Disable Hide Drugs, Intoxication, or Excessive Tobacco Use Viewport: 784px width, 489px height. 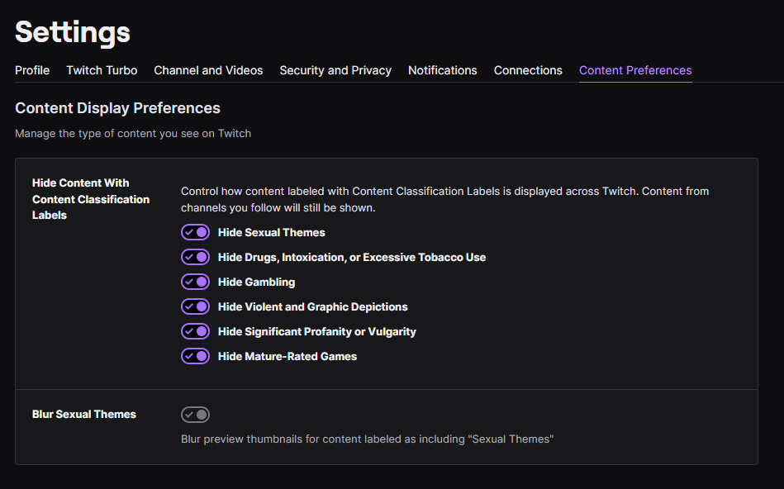tap(195, 257)
